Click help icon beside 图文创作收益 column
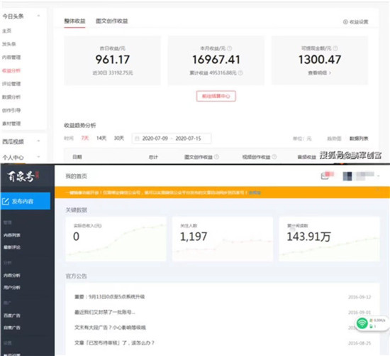 click(216, 157)
